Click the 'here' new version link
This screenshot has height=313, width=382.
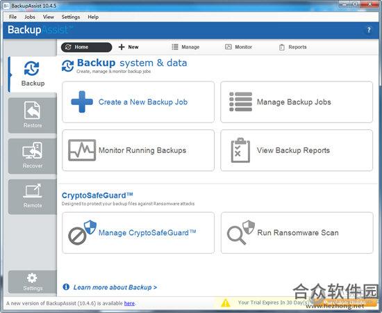tap(129, 303)
